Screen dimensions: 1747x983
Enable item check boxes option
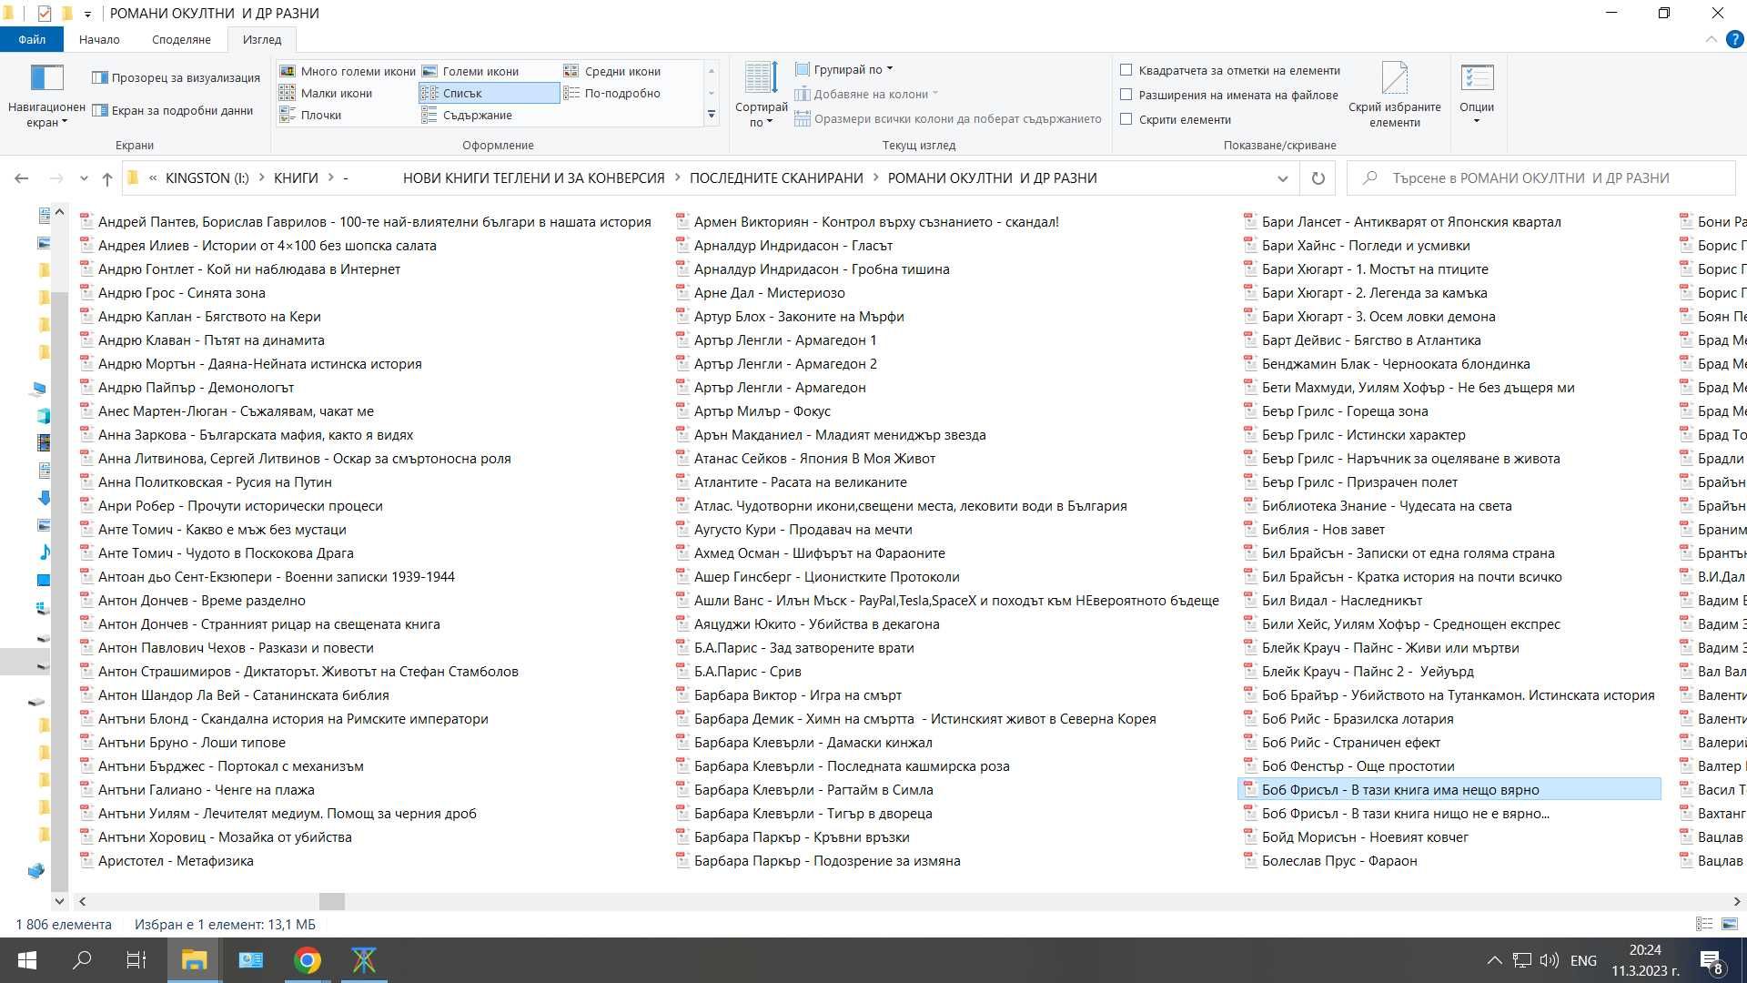pyautogui.click(x=1126, y=70)
